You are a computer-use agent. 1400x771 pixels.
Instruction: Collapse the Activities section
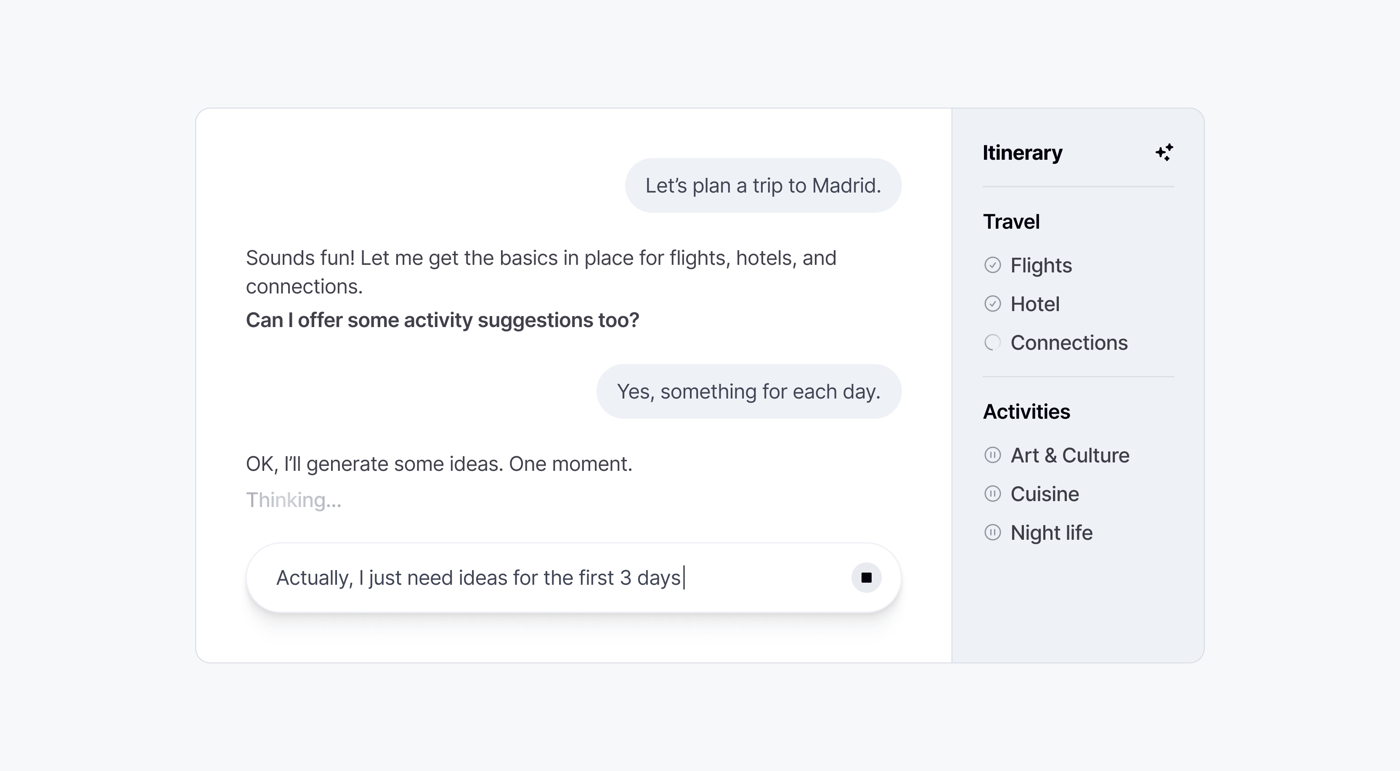pyautogui.click(x=1026, y=411)
